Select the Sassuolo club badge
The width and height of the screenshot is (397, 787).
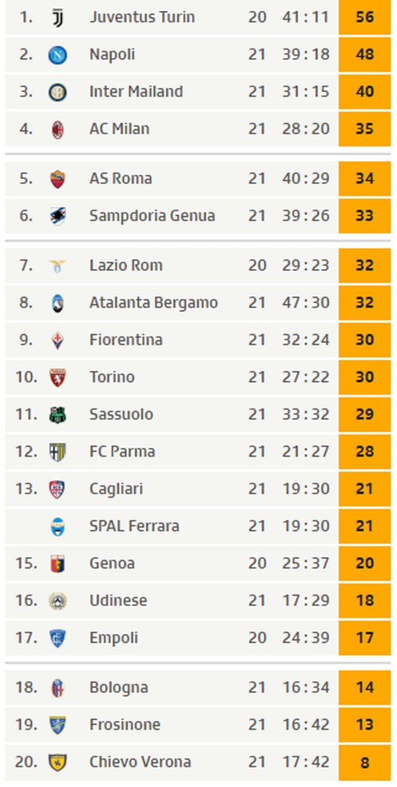coord(58,414)
